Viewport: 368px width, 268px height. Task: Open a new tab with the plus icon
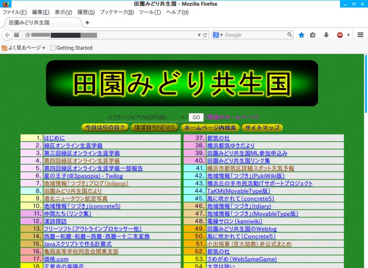[87, 23]
